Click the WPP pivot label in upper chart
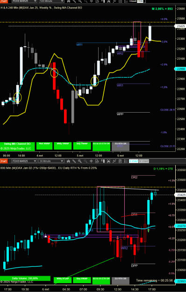The image size is (186, 292). (x=120, y=114)
